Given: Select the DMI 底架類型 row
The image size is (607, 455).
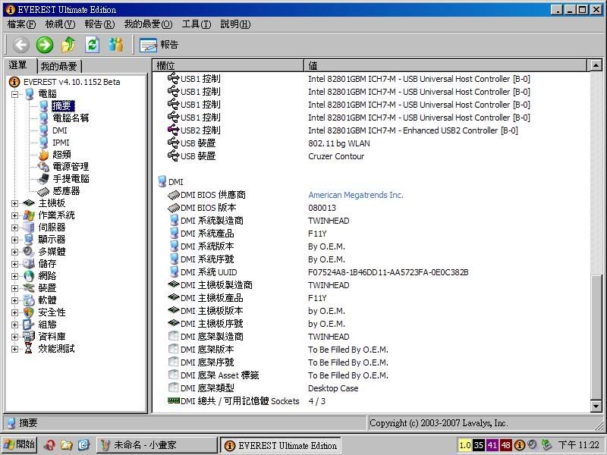Looking at the screenshot, I should [x=372, y=388].
